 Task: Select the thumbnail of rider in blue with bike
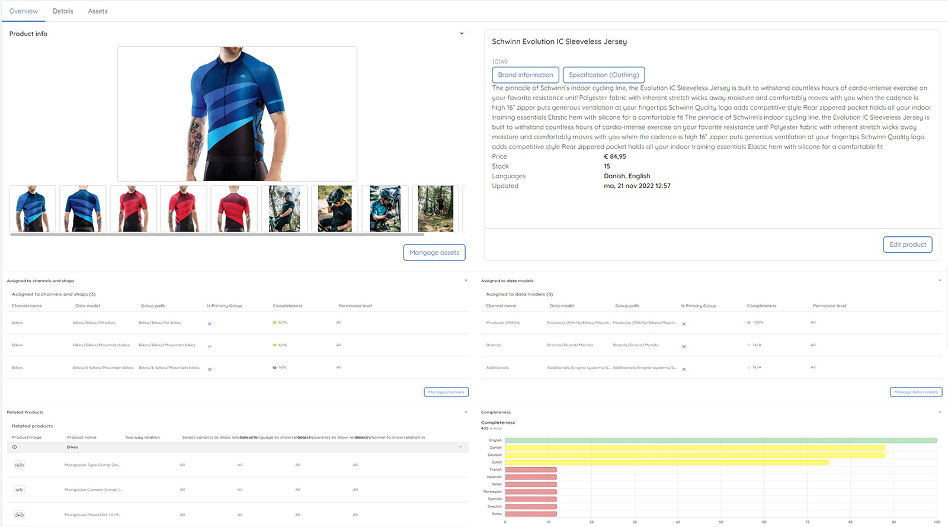pyautogui.click(x=385, y=208)
